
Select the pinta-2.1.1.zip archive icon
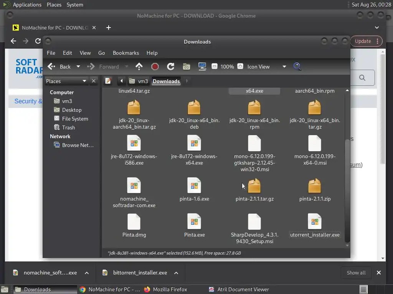[315, 186]
